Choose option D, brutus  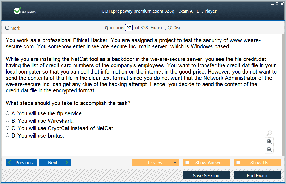point(8,135)
